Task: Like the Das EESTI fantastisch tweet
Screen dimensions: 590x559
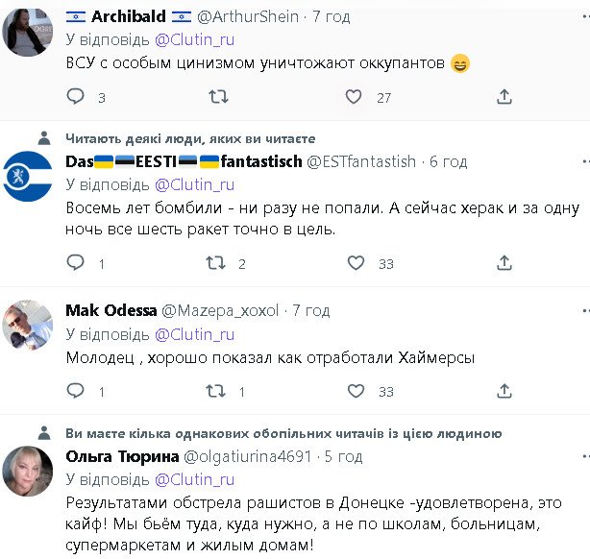Action: click(354, 263)
